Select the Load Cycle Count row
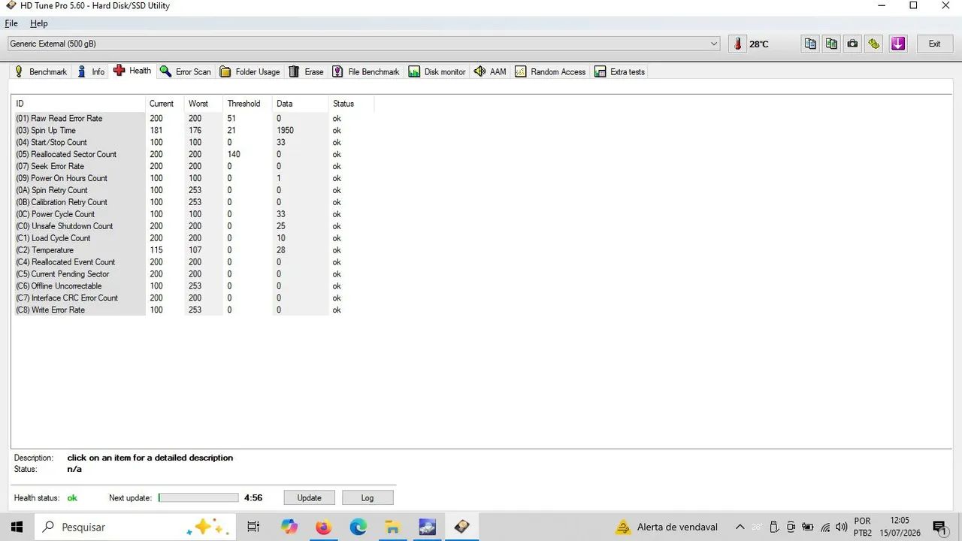 [x=193, y=238]
